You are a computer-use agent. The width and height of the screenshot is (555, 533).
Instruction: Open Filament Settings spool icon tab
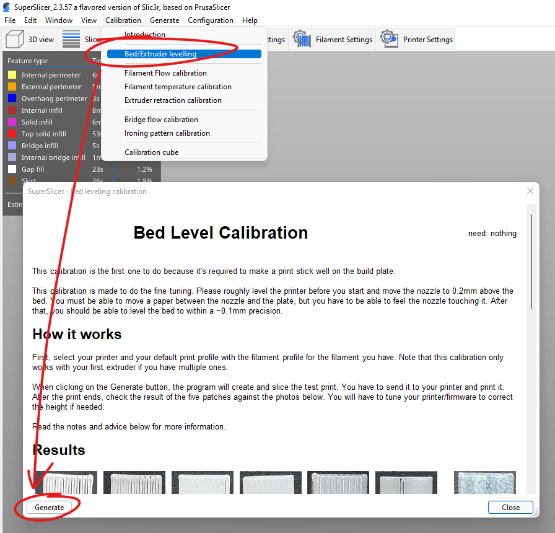pyautogui.click(x=302, y=39)
